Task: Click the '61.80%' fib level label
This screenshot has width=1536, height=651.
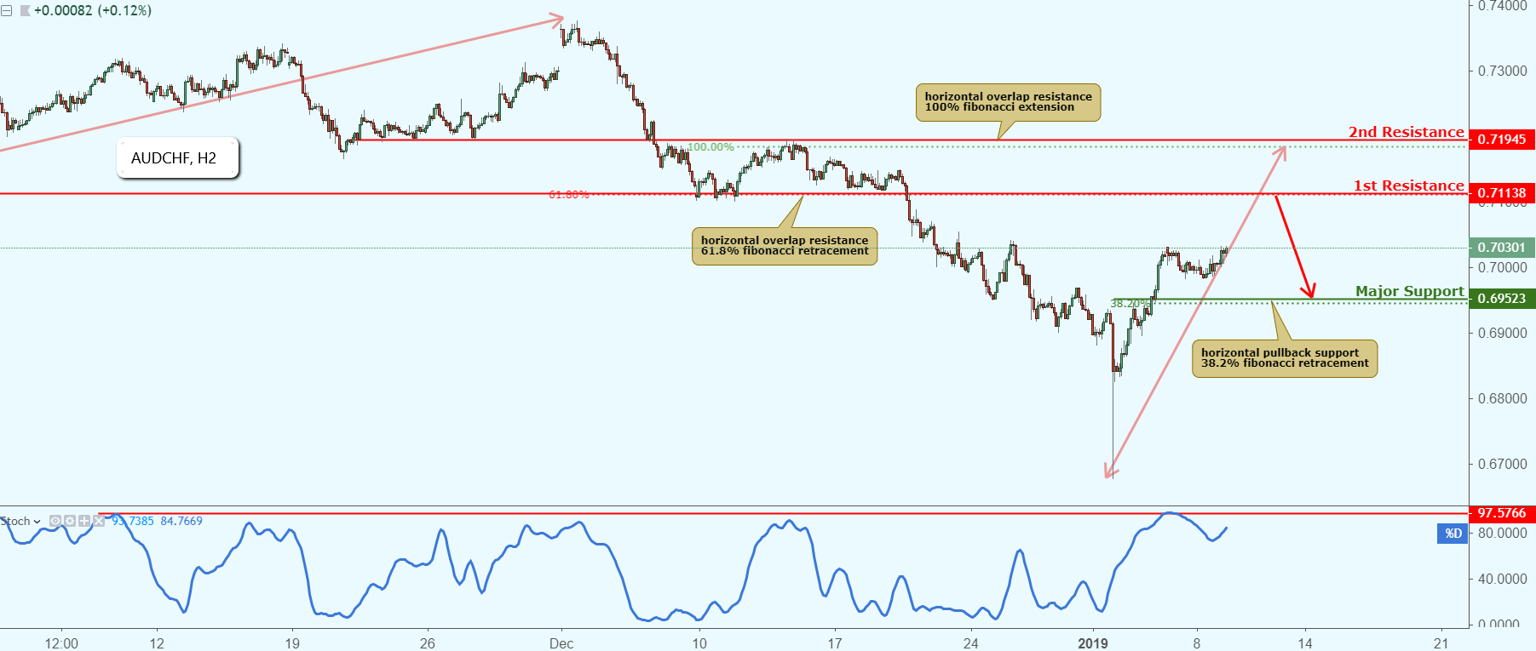Action: [569, 195]
